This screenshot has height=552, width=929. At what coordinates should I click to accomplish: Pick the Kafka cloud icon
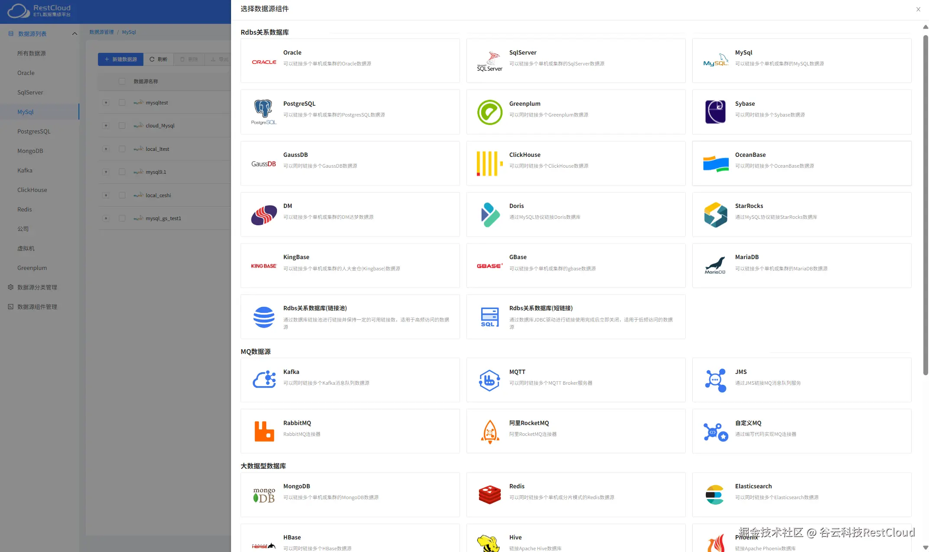(264, 380)
